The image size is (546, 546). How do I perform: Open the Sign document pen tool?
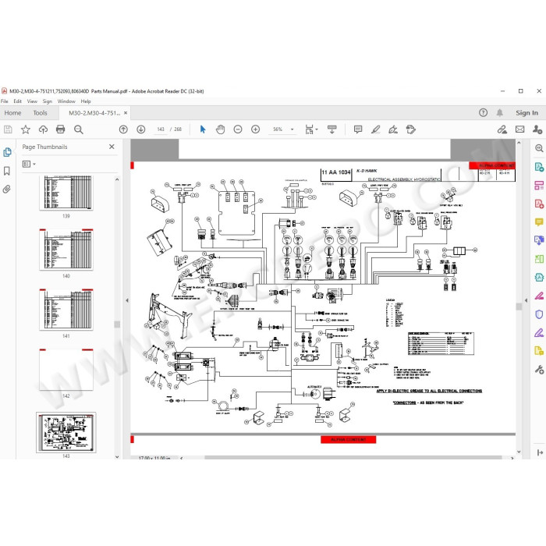pyautogui.click(x=393, y=129)
